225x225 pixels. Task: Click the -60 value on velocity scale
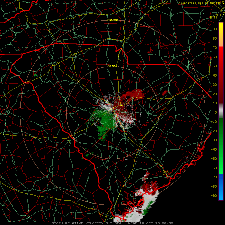tap(214, 168)
